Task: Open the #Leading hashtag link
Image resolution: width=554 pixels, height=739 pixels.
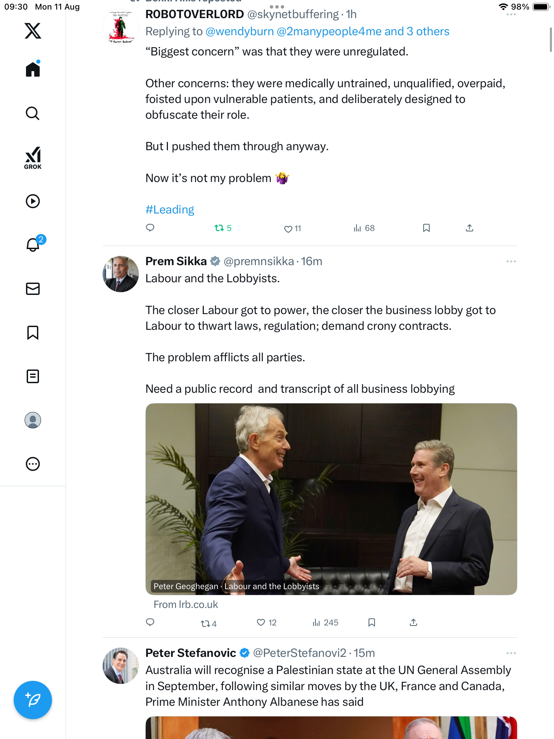Action: [x=170, y=209]
